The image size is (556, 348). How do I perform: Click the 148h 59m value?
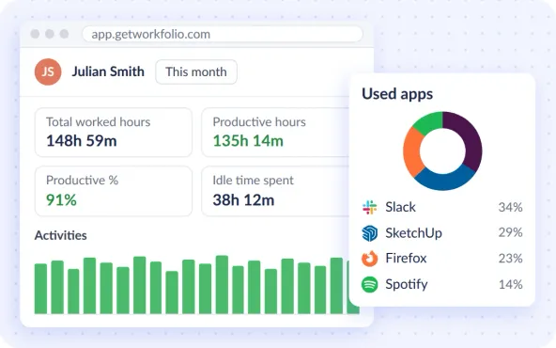(x=82, y=141)
